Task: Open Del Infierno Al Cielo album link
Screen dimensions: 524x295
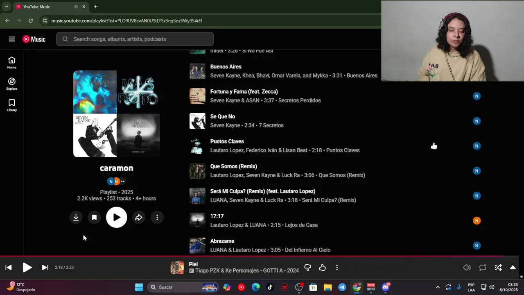Action: [307, 250]
